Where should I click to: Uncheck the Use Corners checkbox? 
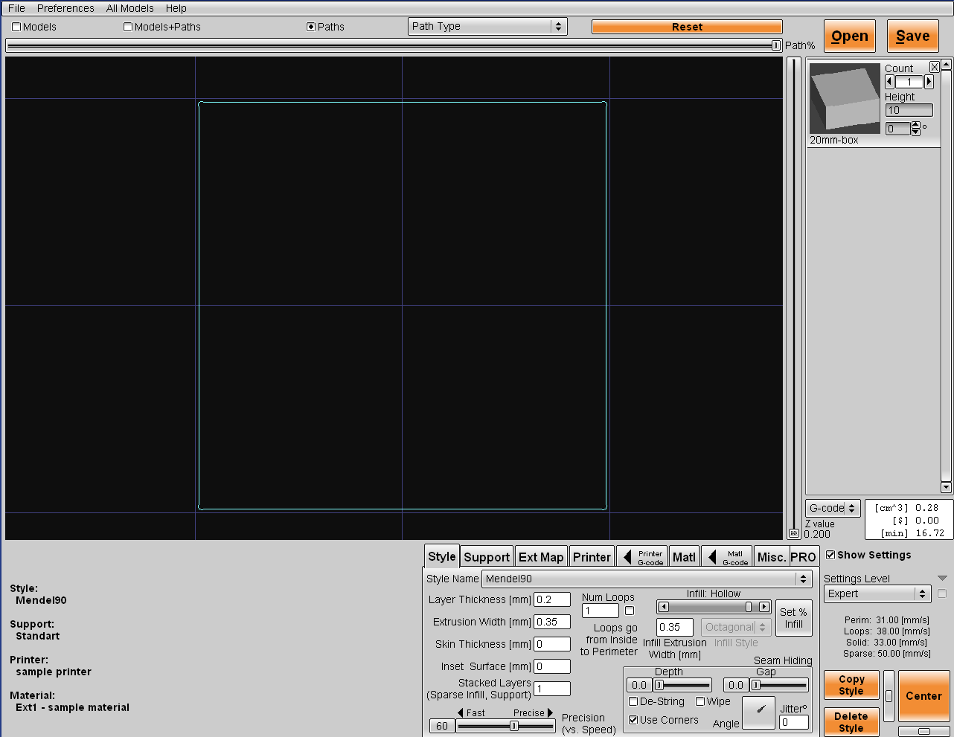tap(633, 720)
